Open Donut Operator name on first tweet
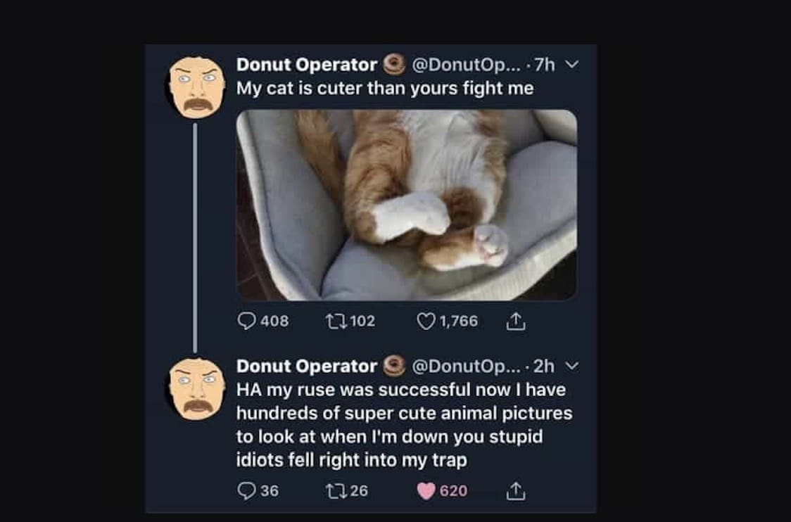This screenshot has width=791, height=522. pos(306,65)
